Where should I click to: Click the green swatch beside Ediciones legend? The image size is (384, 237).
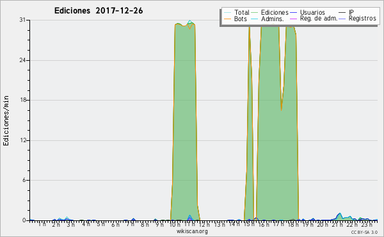coord(255,13)
